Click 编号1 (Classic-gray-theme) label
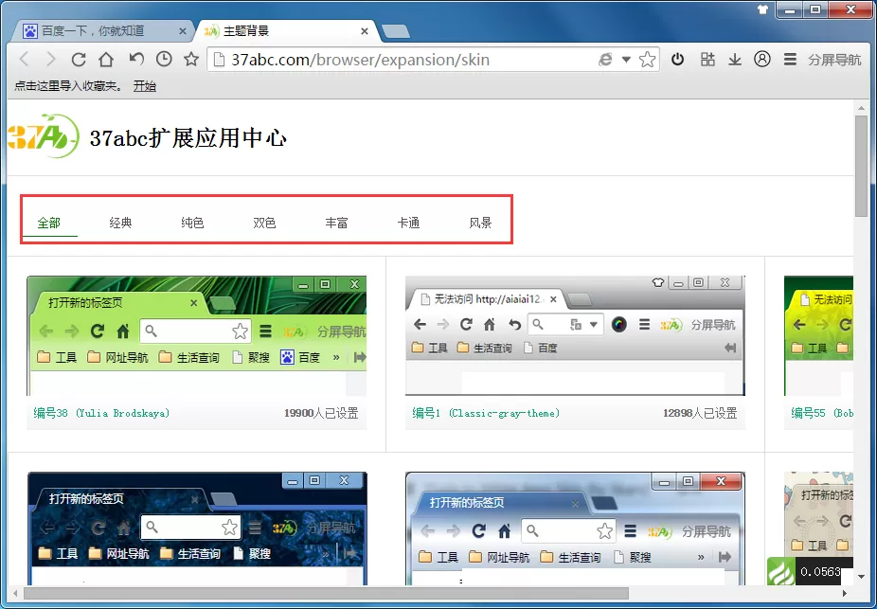Image resolution: width=877 pixels, height=609 pixels. click(486, 413)
